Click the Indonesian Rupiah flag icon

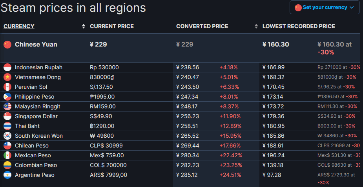[7, 67]
